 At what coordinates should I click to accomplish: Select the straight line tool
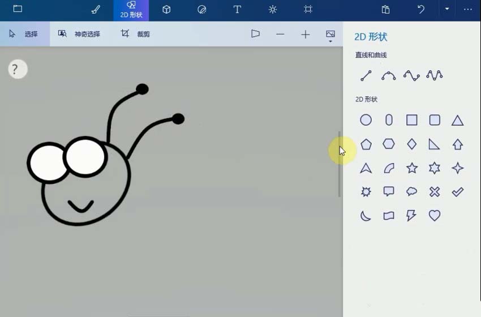pyautogui.click(x=366, y=75)
